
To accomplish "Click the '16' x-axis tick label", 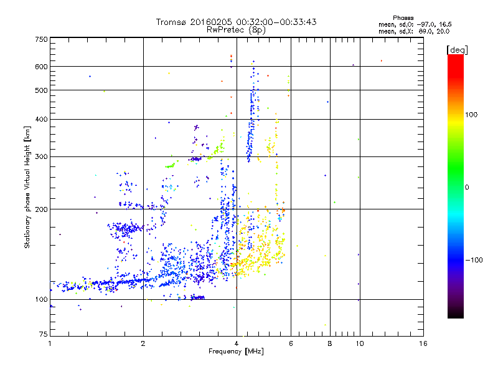I will tap(423, 343).
